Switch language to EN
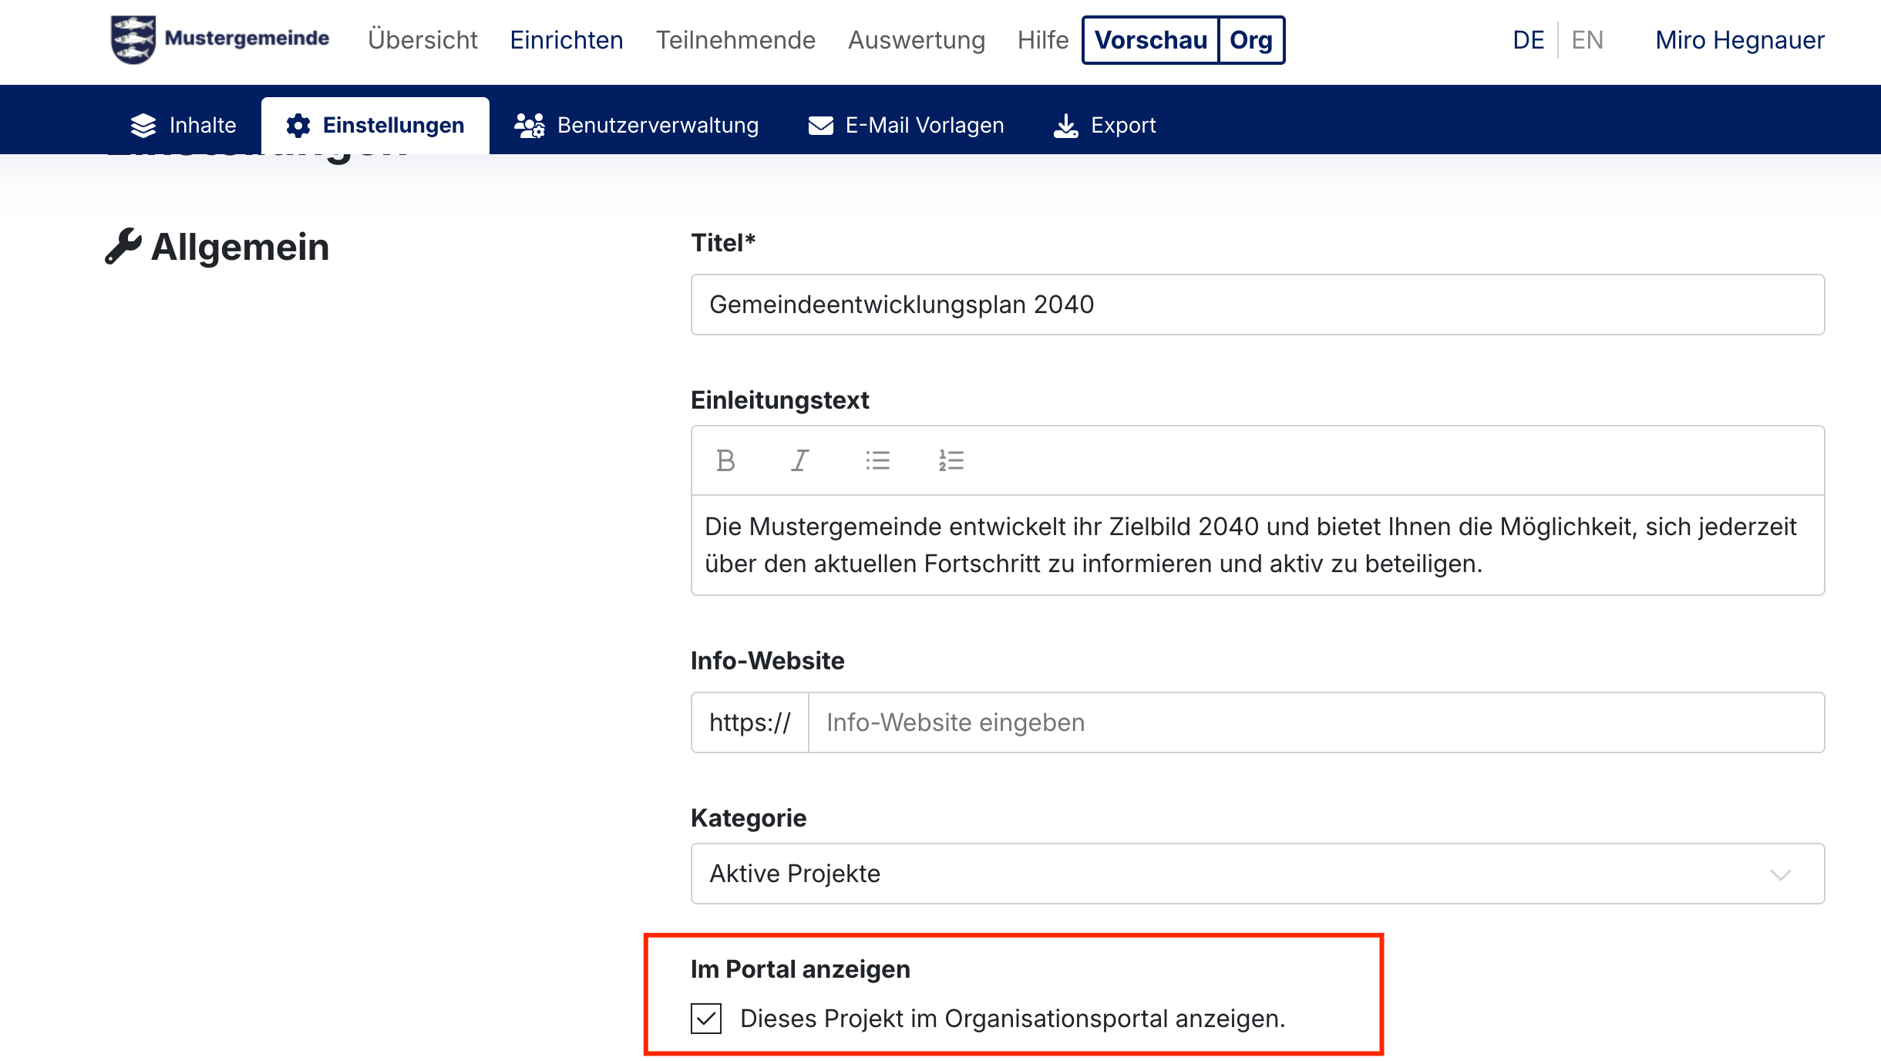The height and width of the screenshot is (1061, 1881). (x=1587, y=40)
